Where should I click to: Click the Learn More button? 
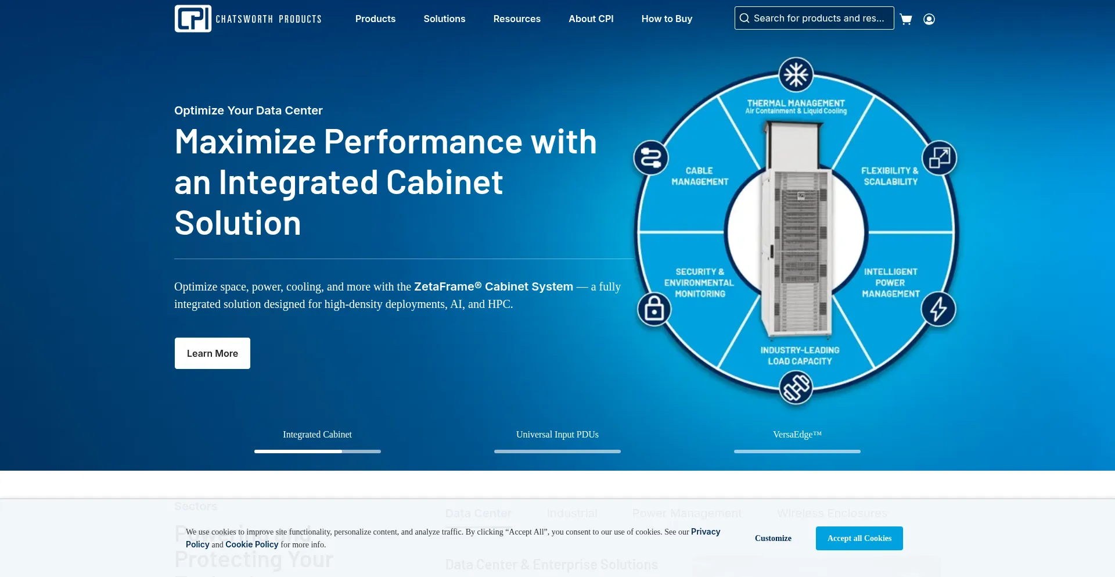pyautogui.click(x=213, y=353)
